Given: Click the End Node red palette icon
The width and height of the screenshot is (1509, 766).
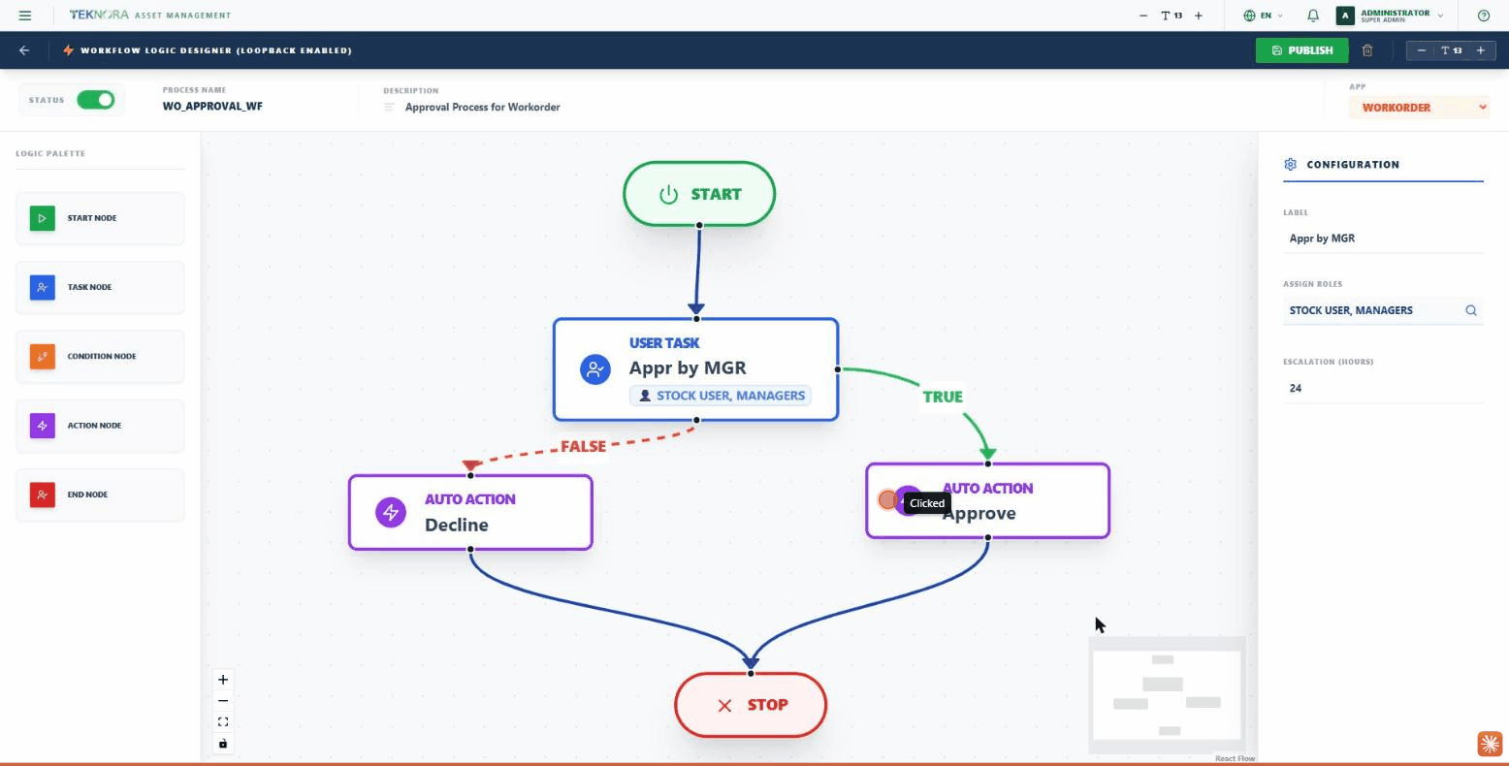Looking at the screenshot, I should [42, 495].
